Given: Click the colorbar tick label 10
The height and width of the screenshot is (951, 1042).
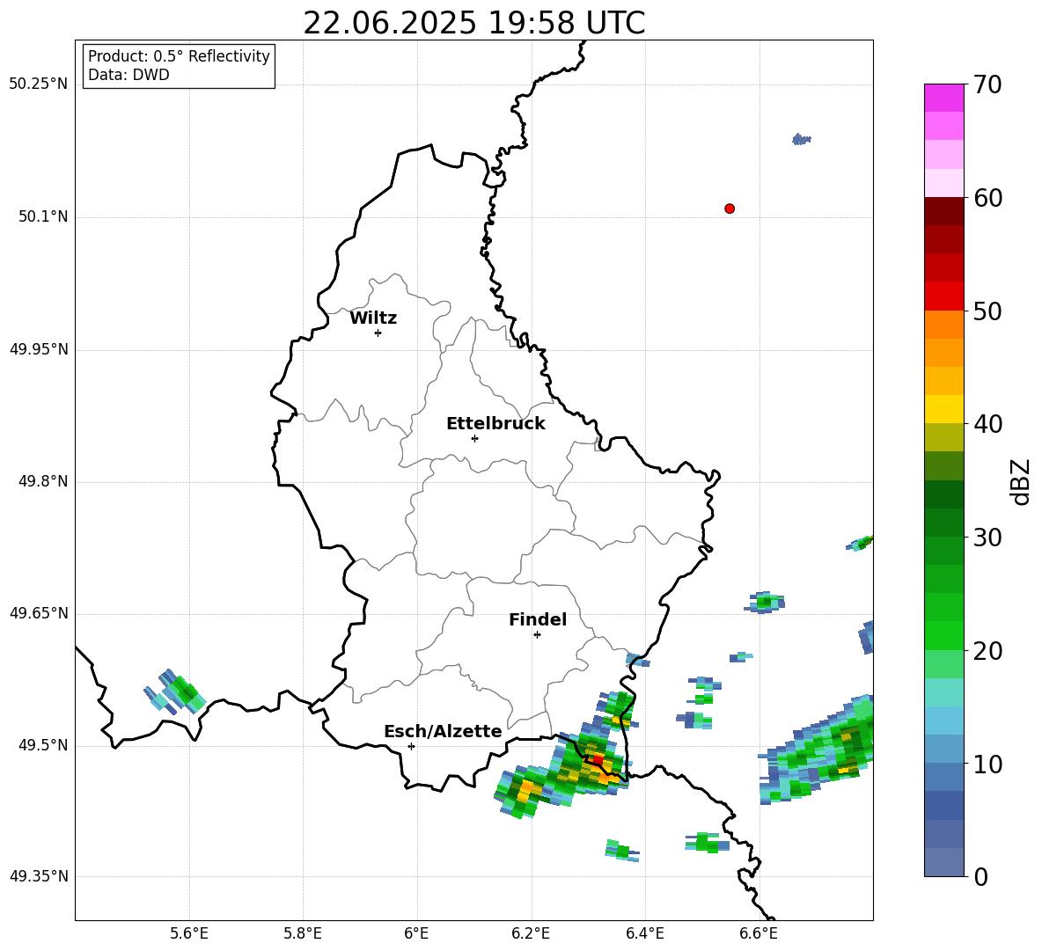Looking at the screenshot, I should tap(987, 764).
